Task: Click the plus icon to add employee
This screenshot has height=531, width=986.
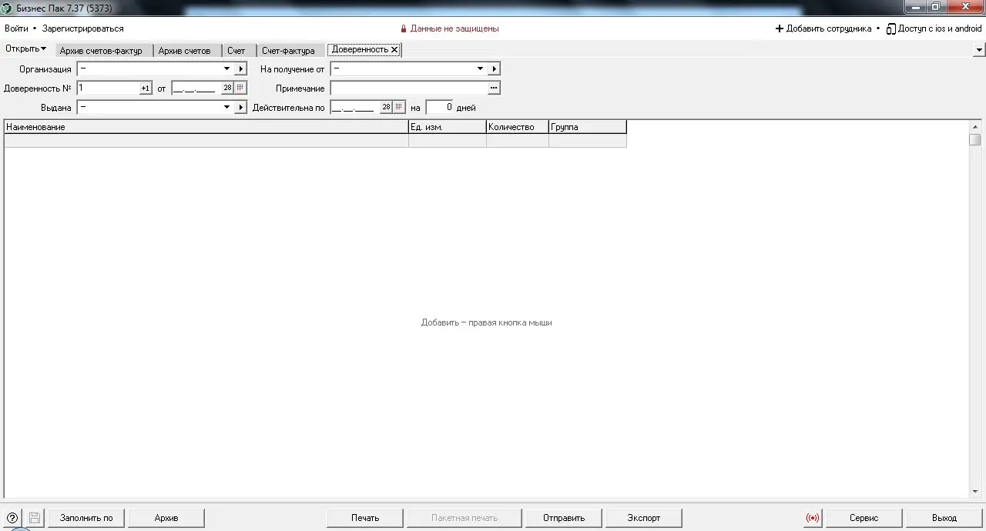Action: coord(780,28)
